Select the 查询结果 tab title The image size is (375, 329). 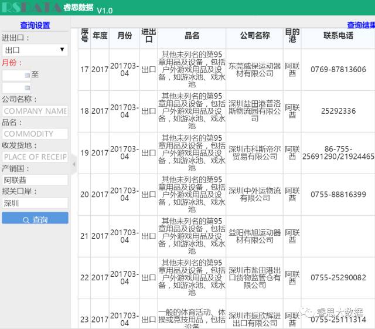coord(361,25)
